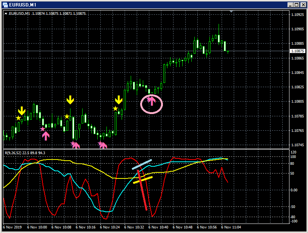Click the 6 Nov 10:32 time label
The height and width of the screenshot is (233, 308).
point(134,227)
